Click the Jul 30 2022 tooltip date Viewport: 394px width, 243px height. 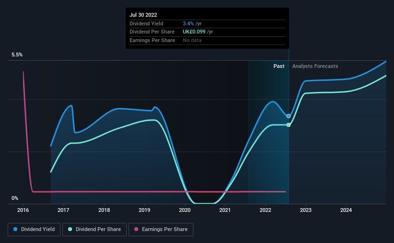point(143,15)
